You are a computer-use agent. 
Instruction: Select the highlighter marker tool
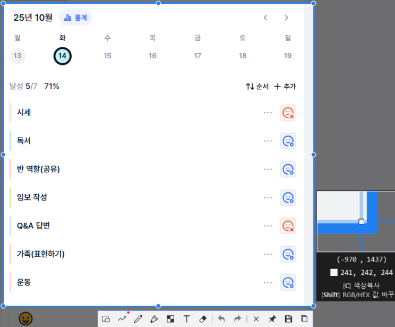click(154, 319)
